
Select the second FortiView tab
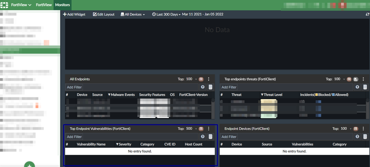coord(43,5)
